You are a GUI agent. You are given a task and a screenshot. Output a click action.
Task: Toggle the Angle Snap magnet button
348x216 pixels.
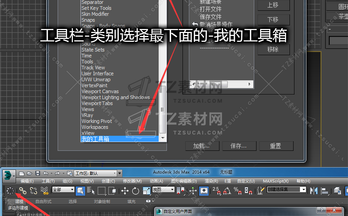[x=227, y=191]
